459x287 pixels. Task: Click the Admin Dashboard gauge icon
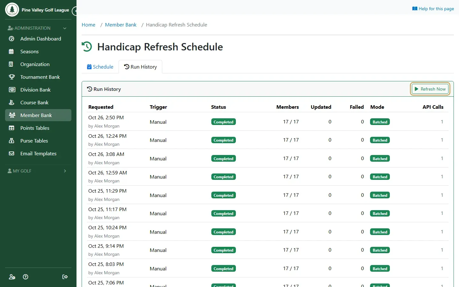click(x=11, y=39)
